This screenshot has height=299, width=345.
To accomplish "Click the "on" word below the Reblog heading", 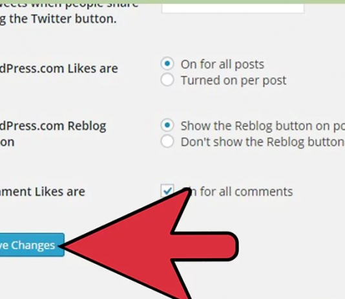I will click(x=7, y=142).
